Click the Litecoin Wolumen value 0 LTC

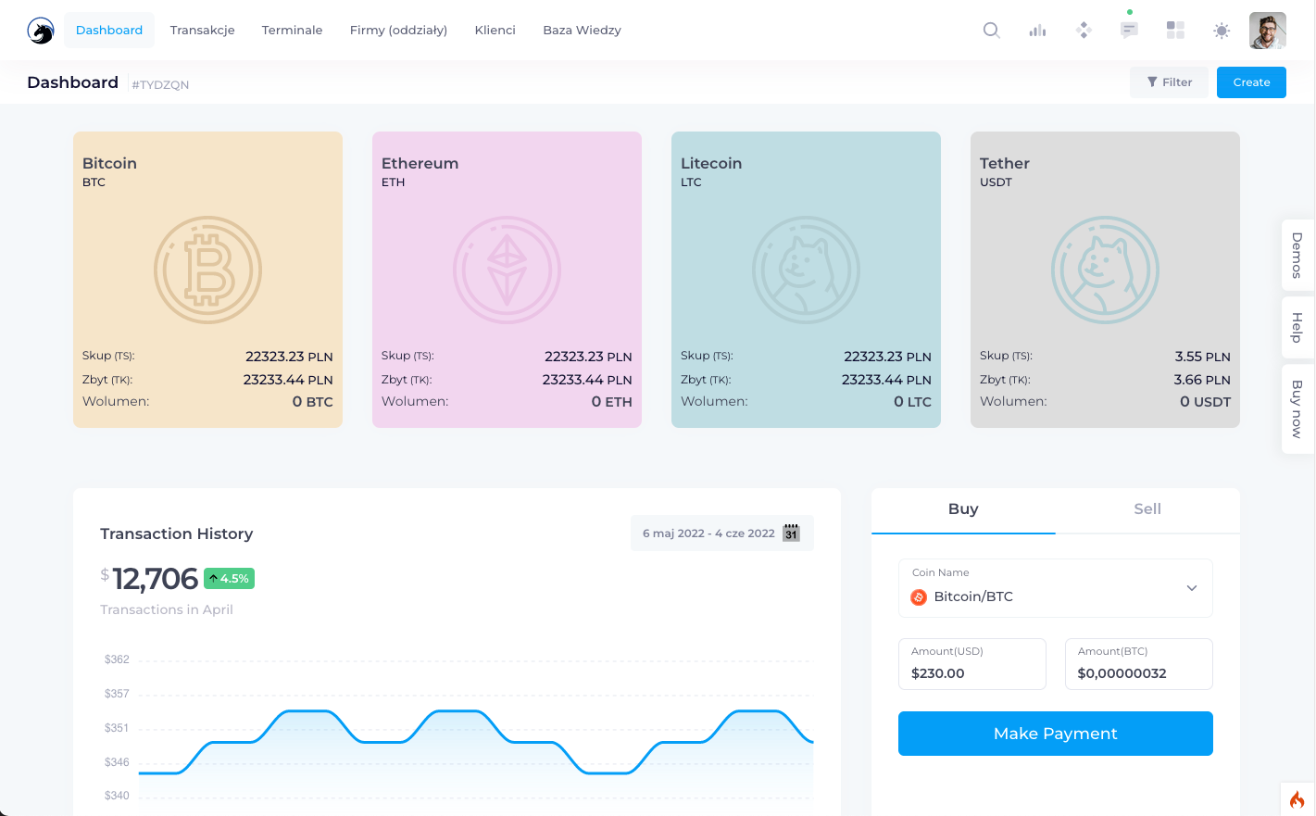[912, 402]
